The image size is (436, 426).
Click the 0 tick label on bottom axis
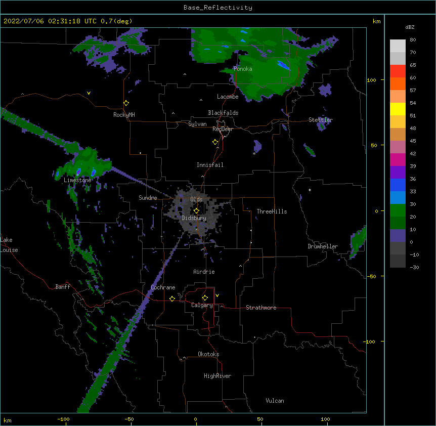[195, 419]
